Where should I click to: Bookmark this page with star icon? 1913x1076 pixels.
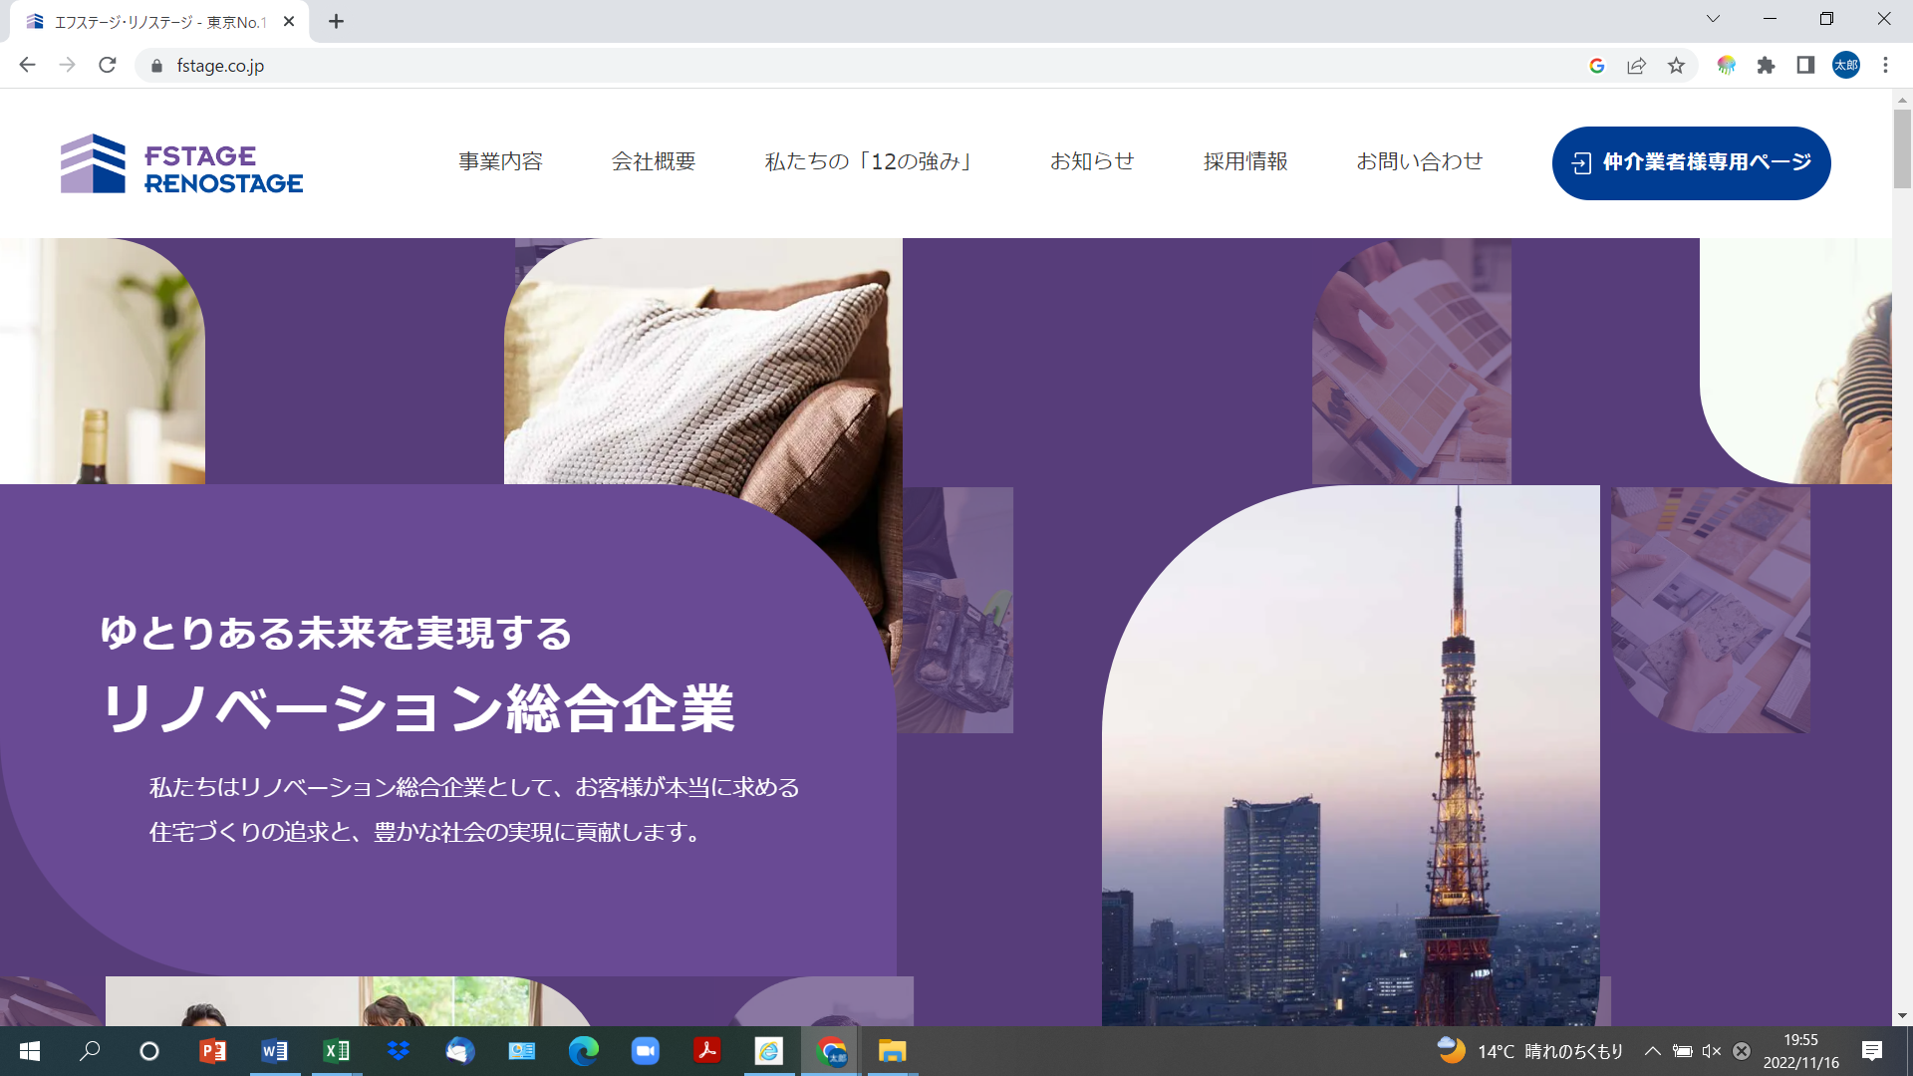click(x=1676, y=66)
